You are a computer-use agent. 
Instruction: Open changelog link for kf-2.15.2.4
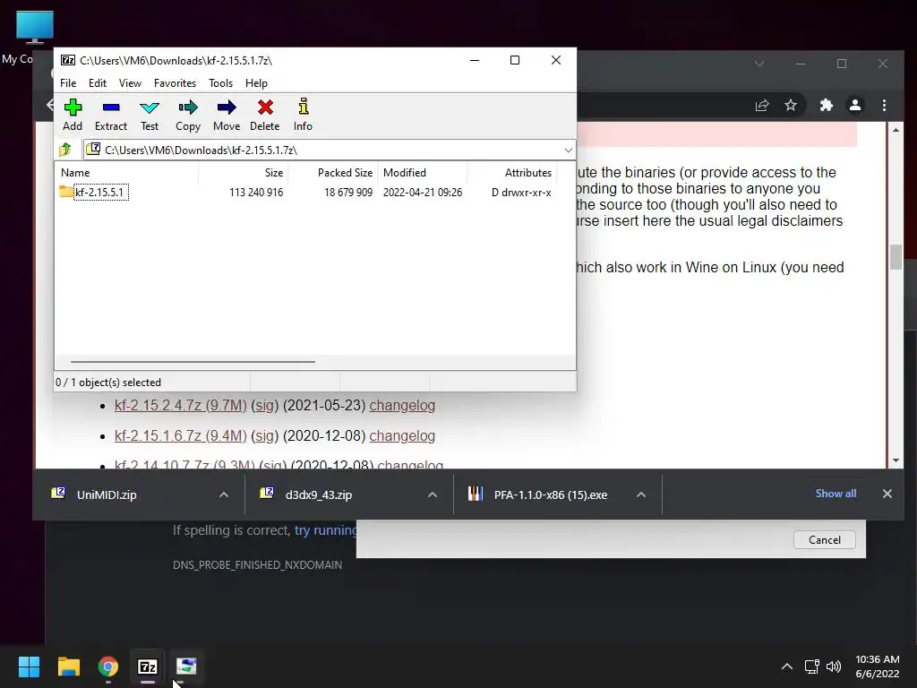click(402, 405)
